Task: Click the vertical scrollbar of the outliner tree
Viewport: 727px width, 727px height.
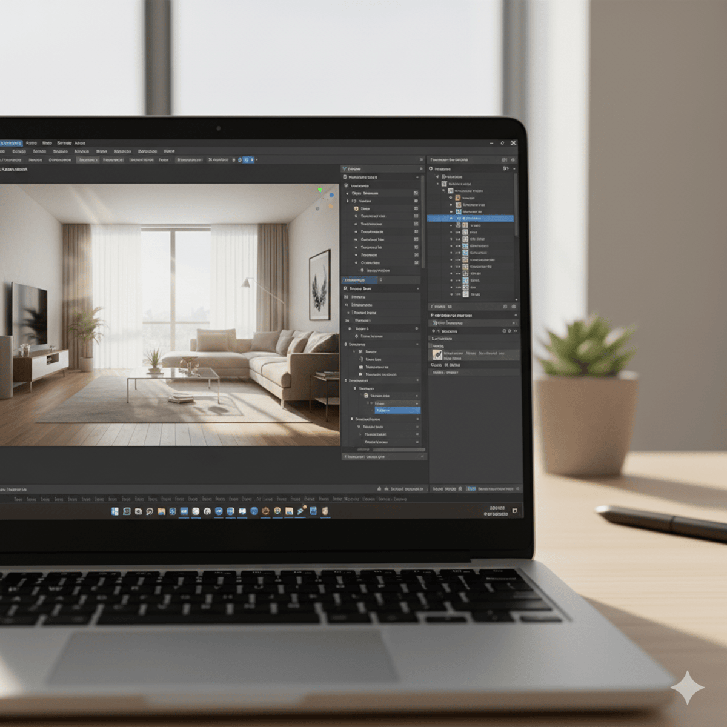Action: tap(516, 206)
